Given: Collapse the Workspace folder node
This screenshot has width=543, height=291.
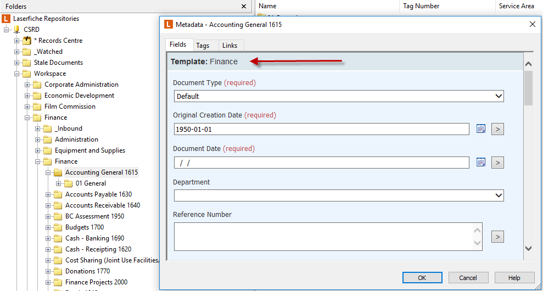Looking at the screenshot, I should [16, 74].
